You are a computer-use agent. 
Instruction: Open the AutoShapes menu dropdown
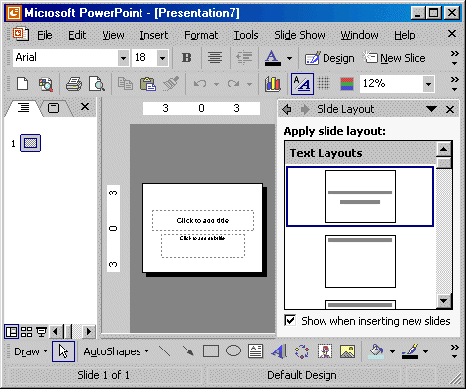(x=117, y=351)
